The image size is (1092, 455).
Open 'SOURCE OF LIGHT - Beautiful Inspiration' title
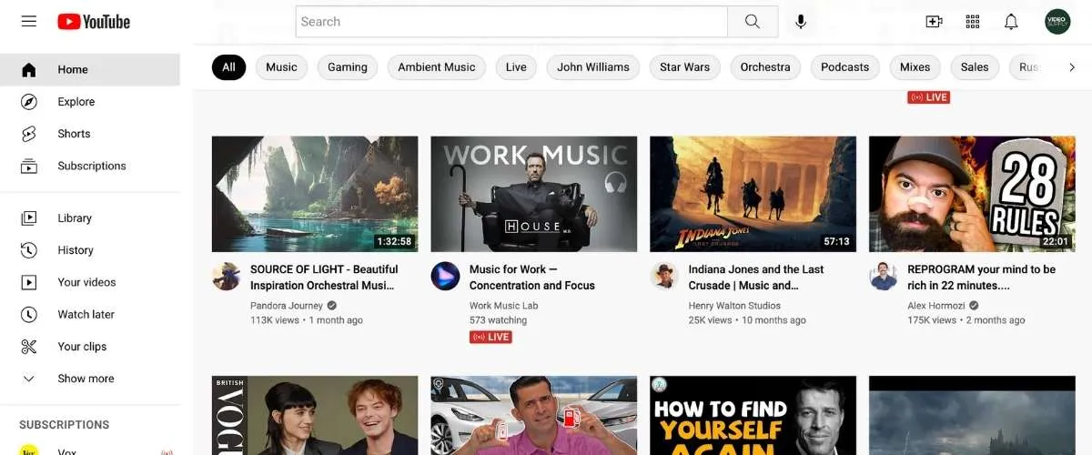click(325, 278)
